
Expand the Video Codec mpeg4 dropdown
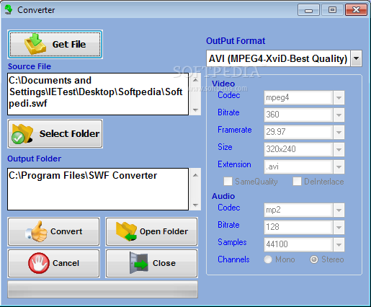(x=339, y=98)
